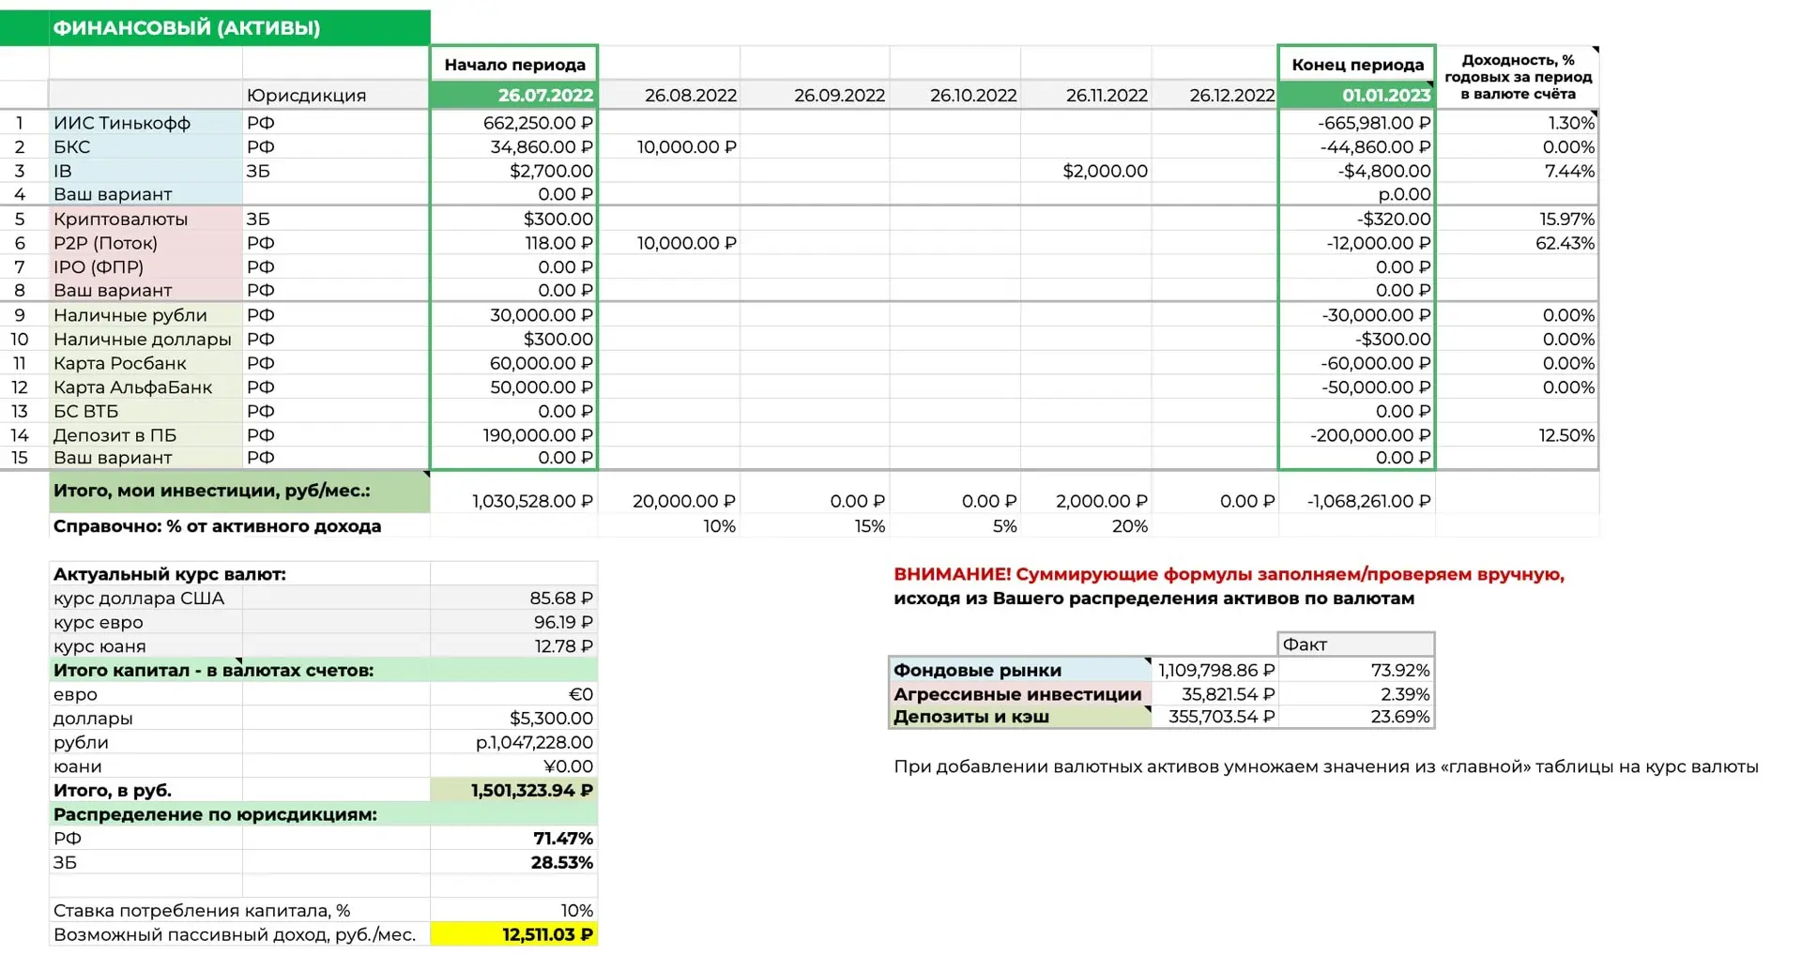This screenshot has height=970, width=1802.
Task: Click the ЗБ share "28.53%"
Action: pyautogui.click(x=514, y=862)
